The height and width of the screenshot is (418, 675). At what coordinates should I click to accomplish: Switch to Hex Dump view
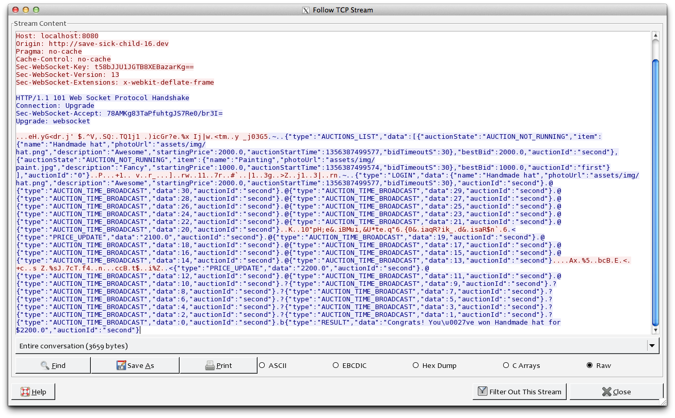[416, 365]
